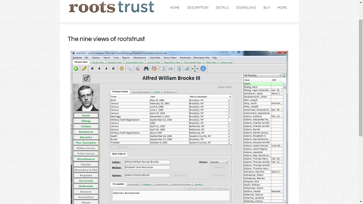This screenshot has height=204, width=363.
Task: Click the two-people toolbar icon
Action: click(154, 69)
